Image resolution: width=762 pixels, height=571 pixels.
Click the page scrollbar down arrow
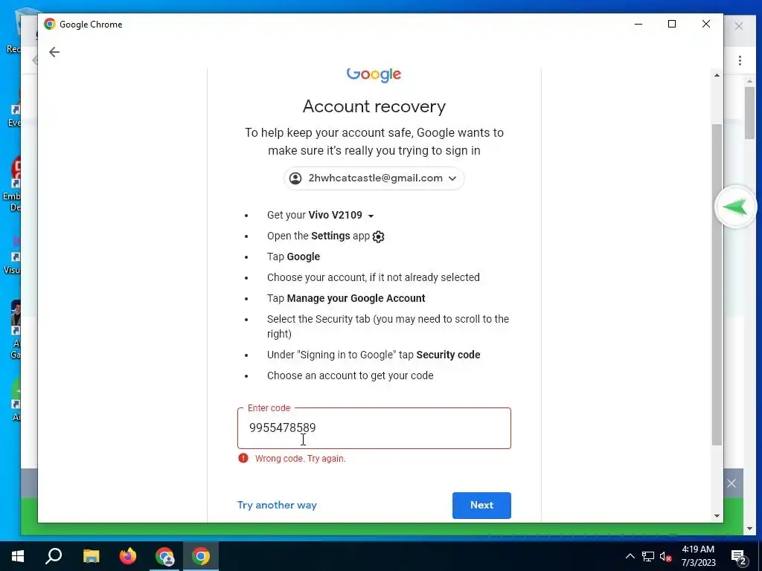click(717, 516)
